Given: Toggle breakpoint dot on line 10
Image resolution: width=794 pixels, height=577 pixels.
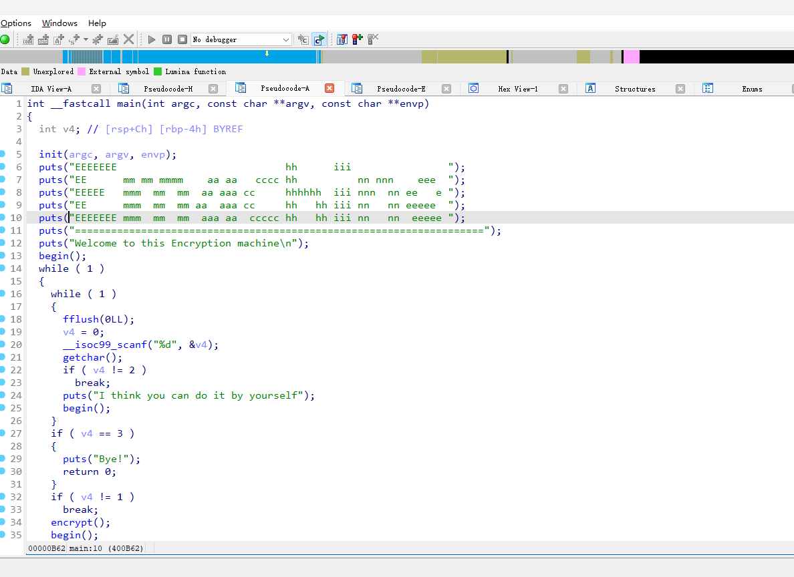Looking at the screenshot, I should (3, 217).
